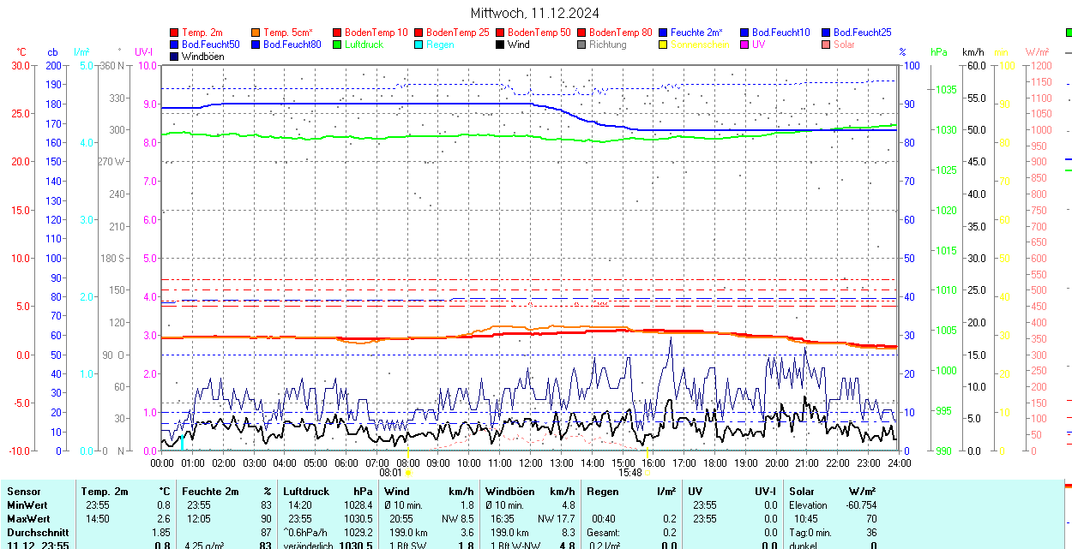
Task: Click the Feuchte 2m legend label
Action: point(696,33)
